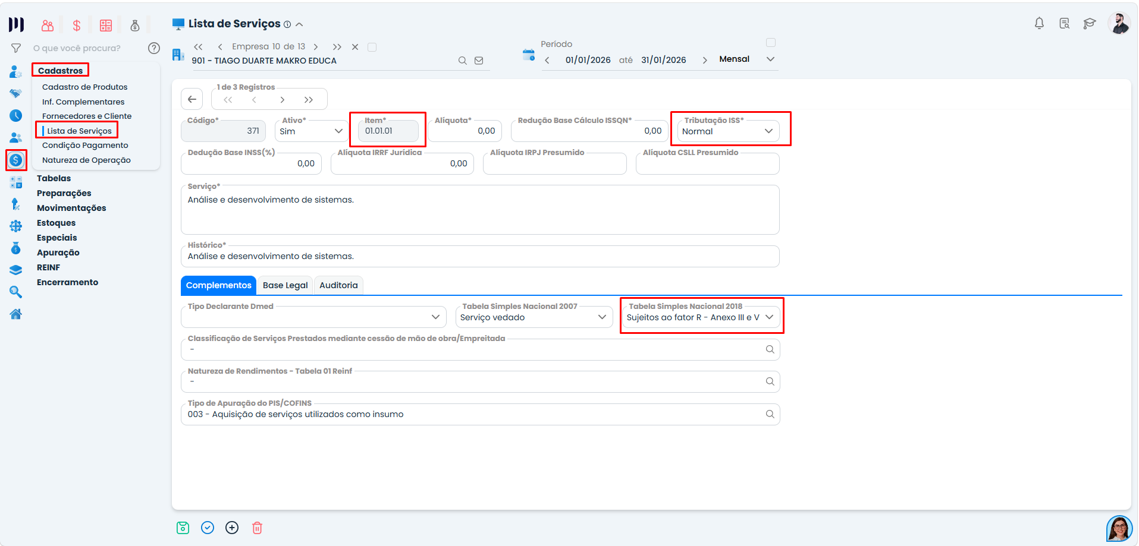Click the Histórico text field
Image resolution: width=1139 pixels, height=546 pixels.
coord(480,256)
